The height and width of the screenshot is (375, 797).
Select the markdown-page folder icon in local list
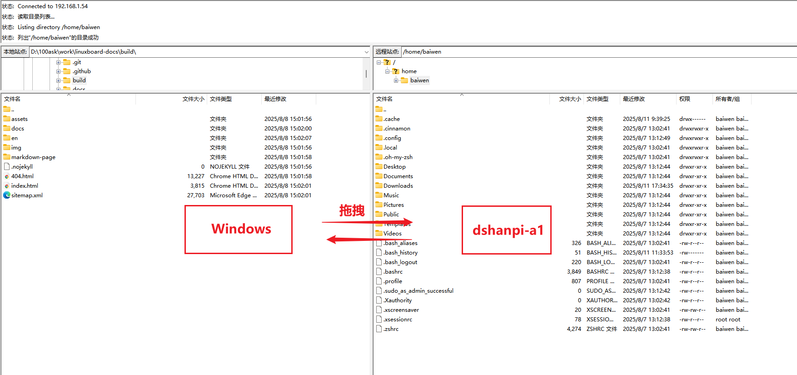coord(7,157)
